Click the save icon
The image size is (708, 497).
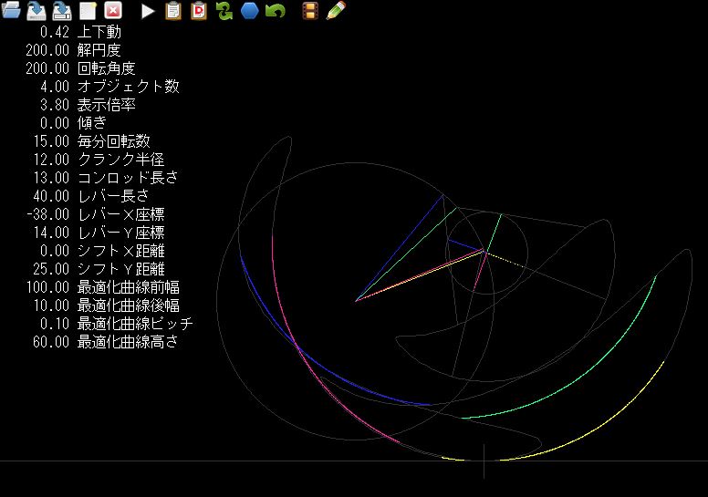click(36, 10)
